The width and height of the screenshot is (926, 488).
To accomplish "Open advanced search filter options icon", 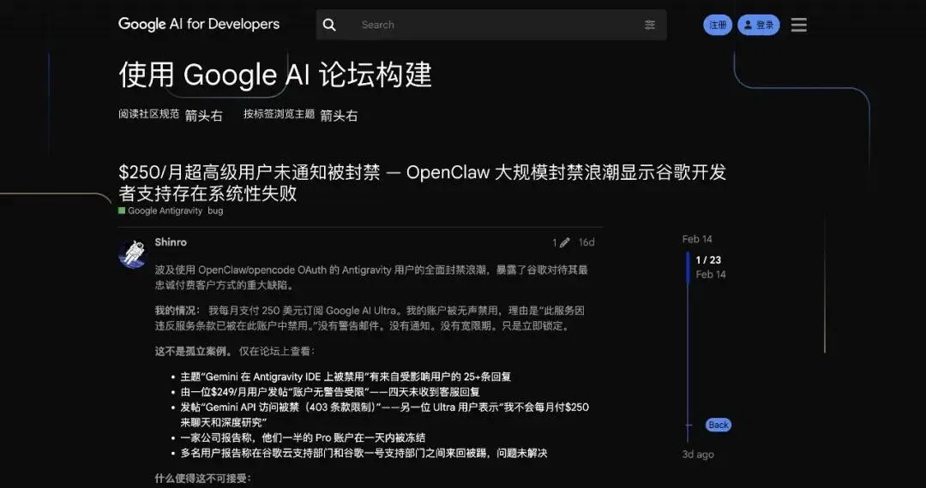I will [x=650, y=25].
